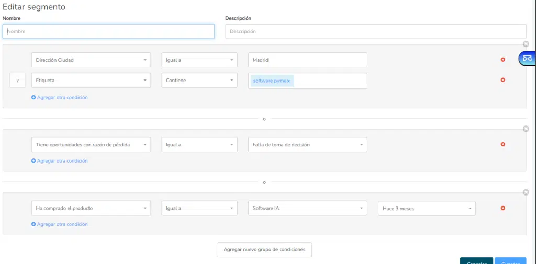Remove the Etiqueta condition with red X
This screenshot has width=536, height=264.
[502, 80]
